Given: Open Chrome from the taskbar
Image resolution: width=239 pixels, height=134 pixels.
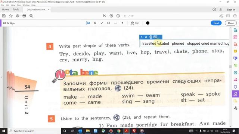Looking at the screenshot, I should (119, 131).
